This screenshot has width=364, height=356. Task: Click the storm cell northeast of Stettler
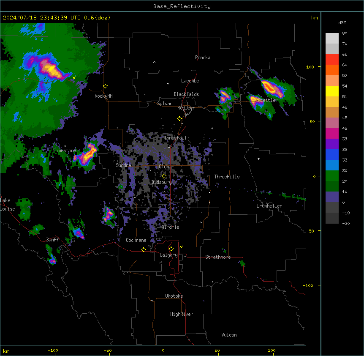pos(273,88)
